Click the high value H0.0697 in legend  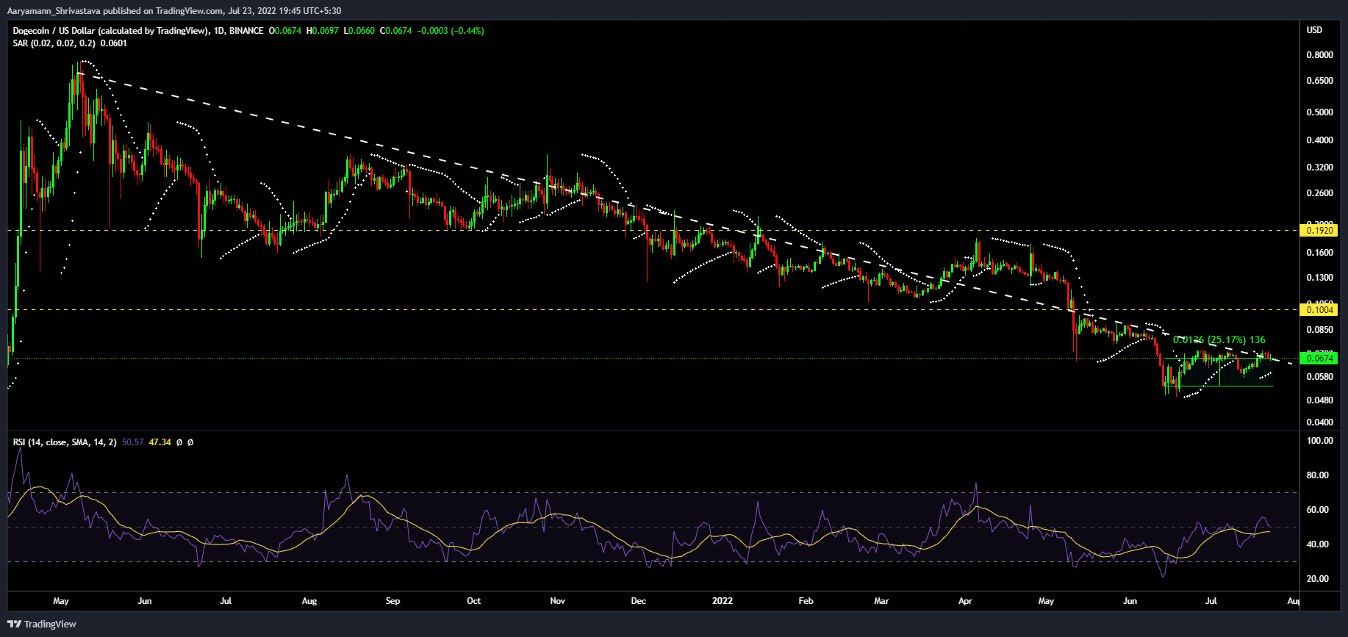click(x=323, y=31)
